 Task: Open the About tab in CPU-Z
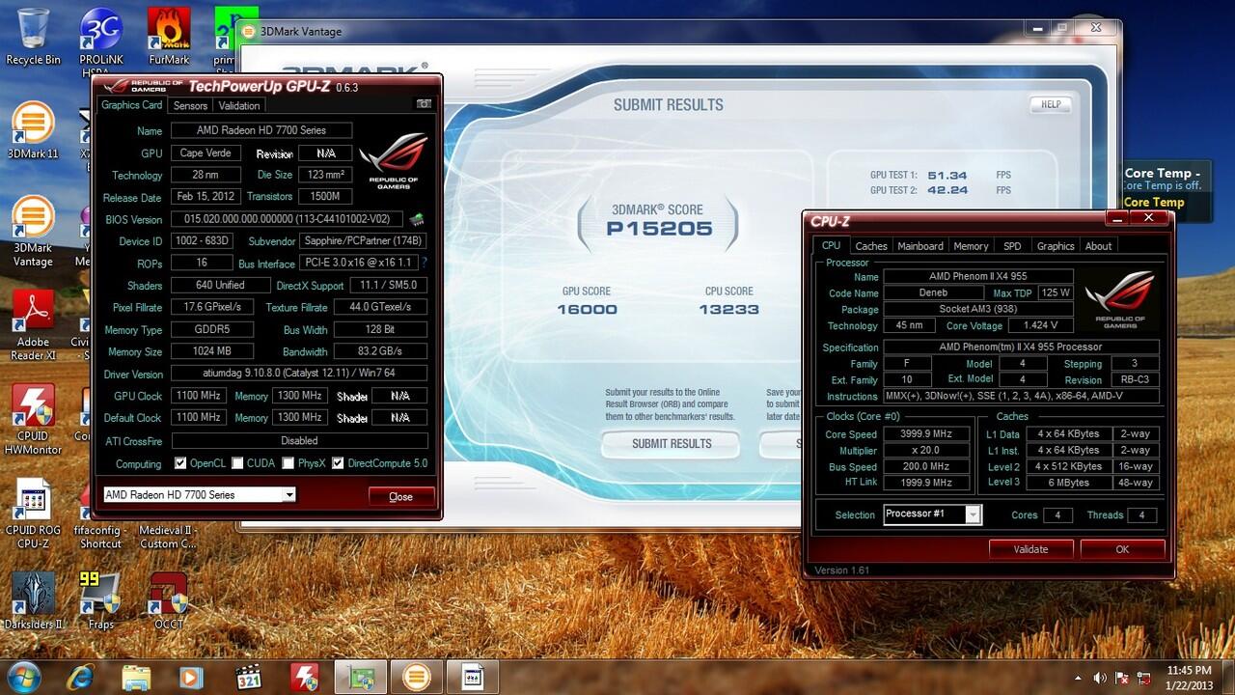[1098, 246]
